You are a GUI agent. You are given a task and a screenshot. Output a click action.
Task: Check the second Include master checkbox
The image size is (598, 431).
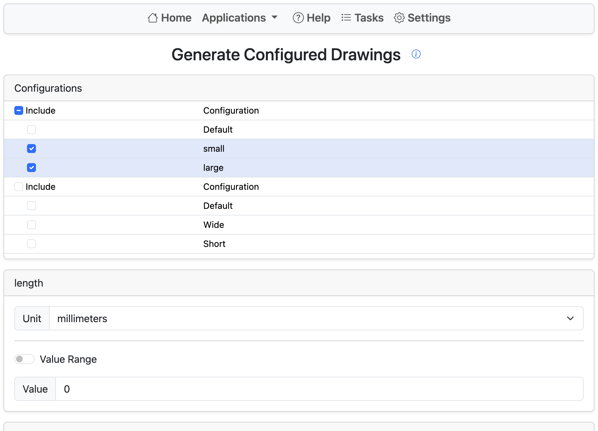tap(18, 187)
